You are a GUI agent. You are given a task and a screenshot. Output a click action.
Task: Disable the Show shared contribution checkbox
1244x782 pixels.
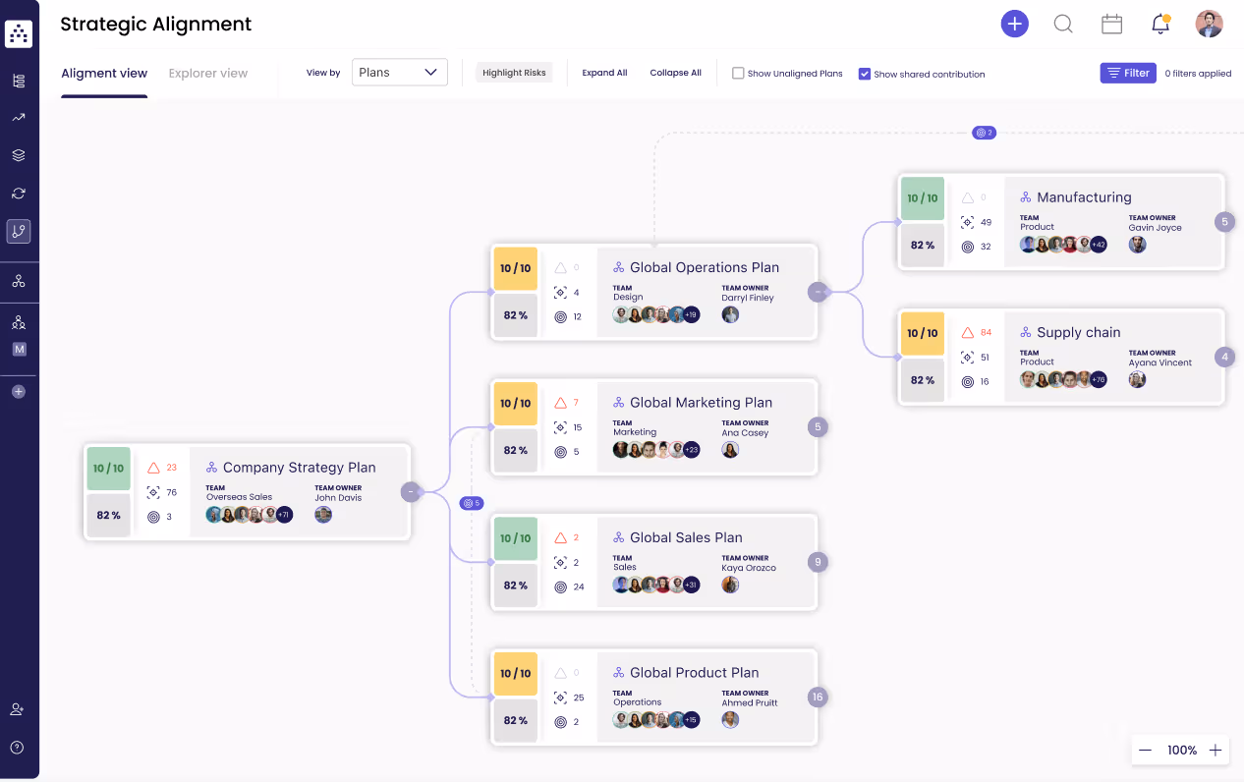(x=865, y=73)
